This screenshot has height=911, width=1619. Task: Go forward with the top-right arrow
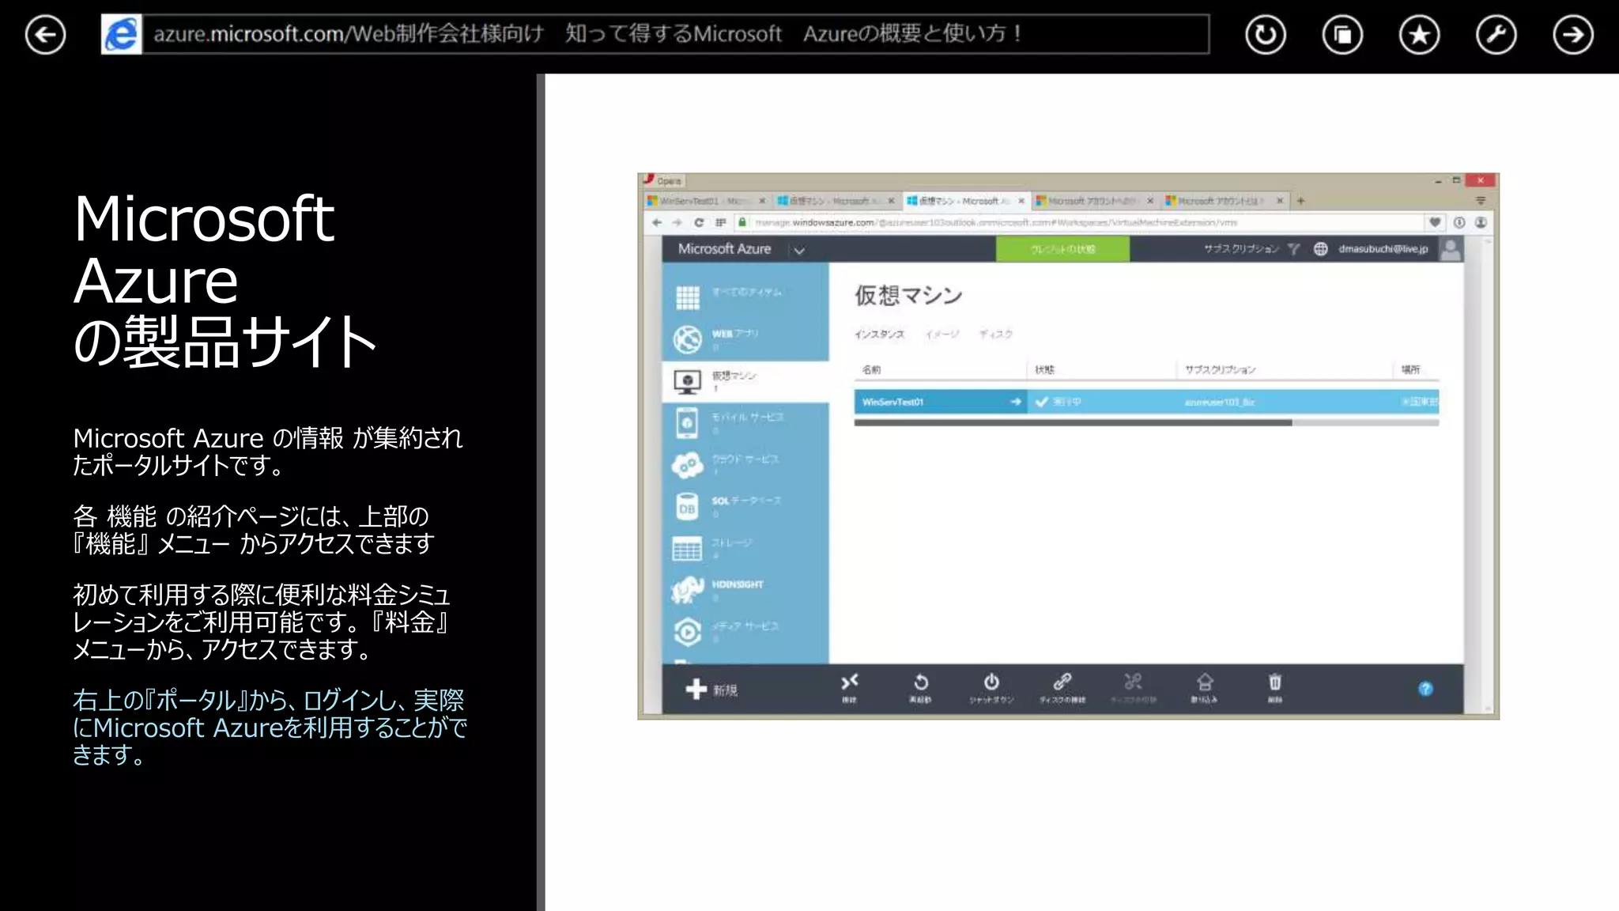pyautogui.click(x=1572, y=35)
